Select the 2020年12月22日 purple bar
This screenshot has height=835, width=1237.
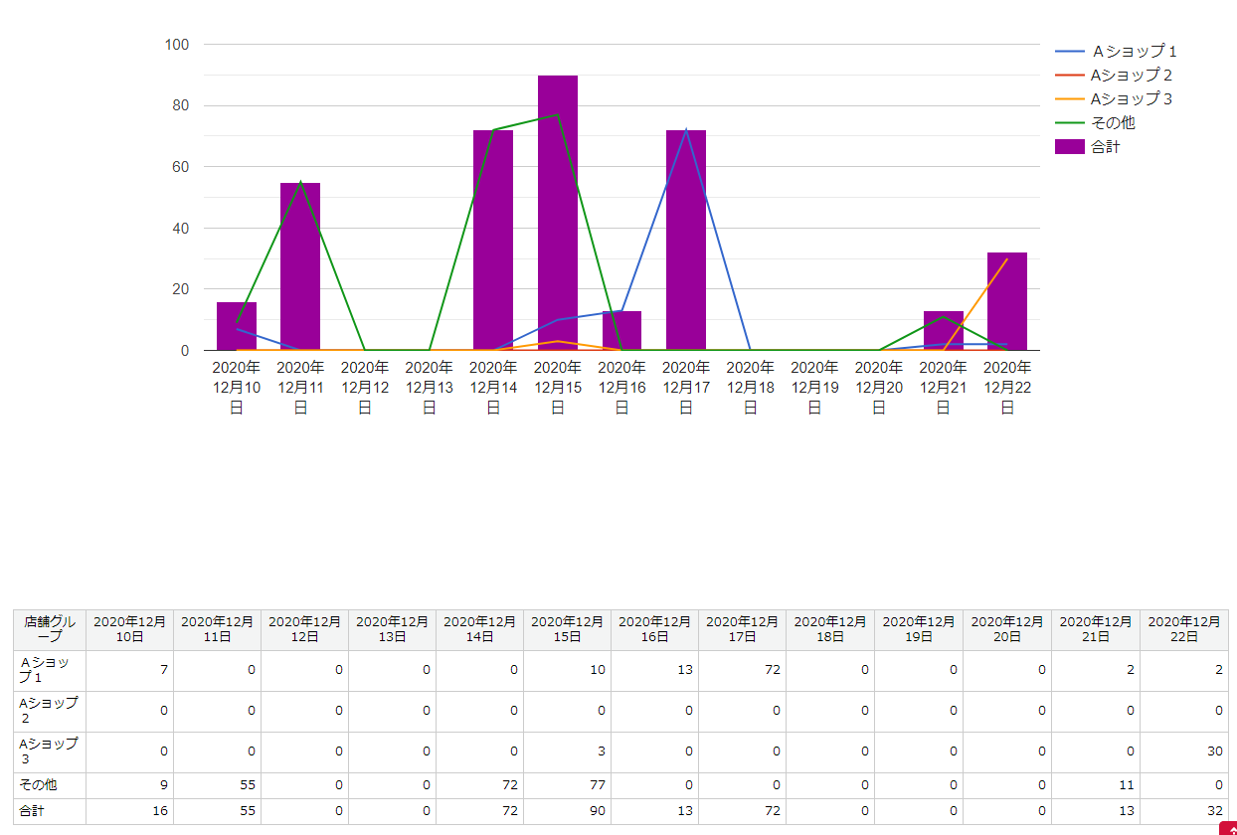click(1007, 301)
